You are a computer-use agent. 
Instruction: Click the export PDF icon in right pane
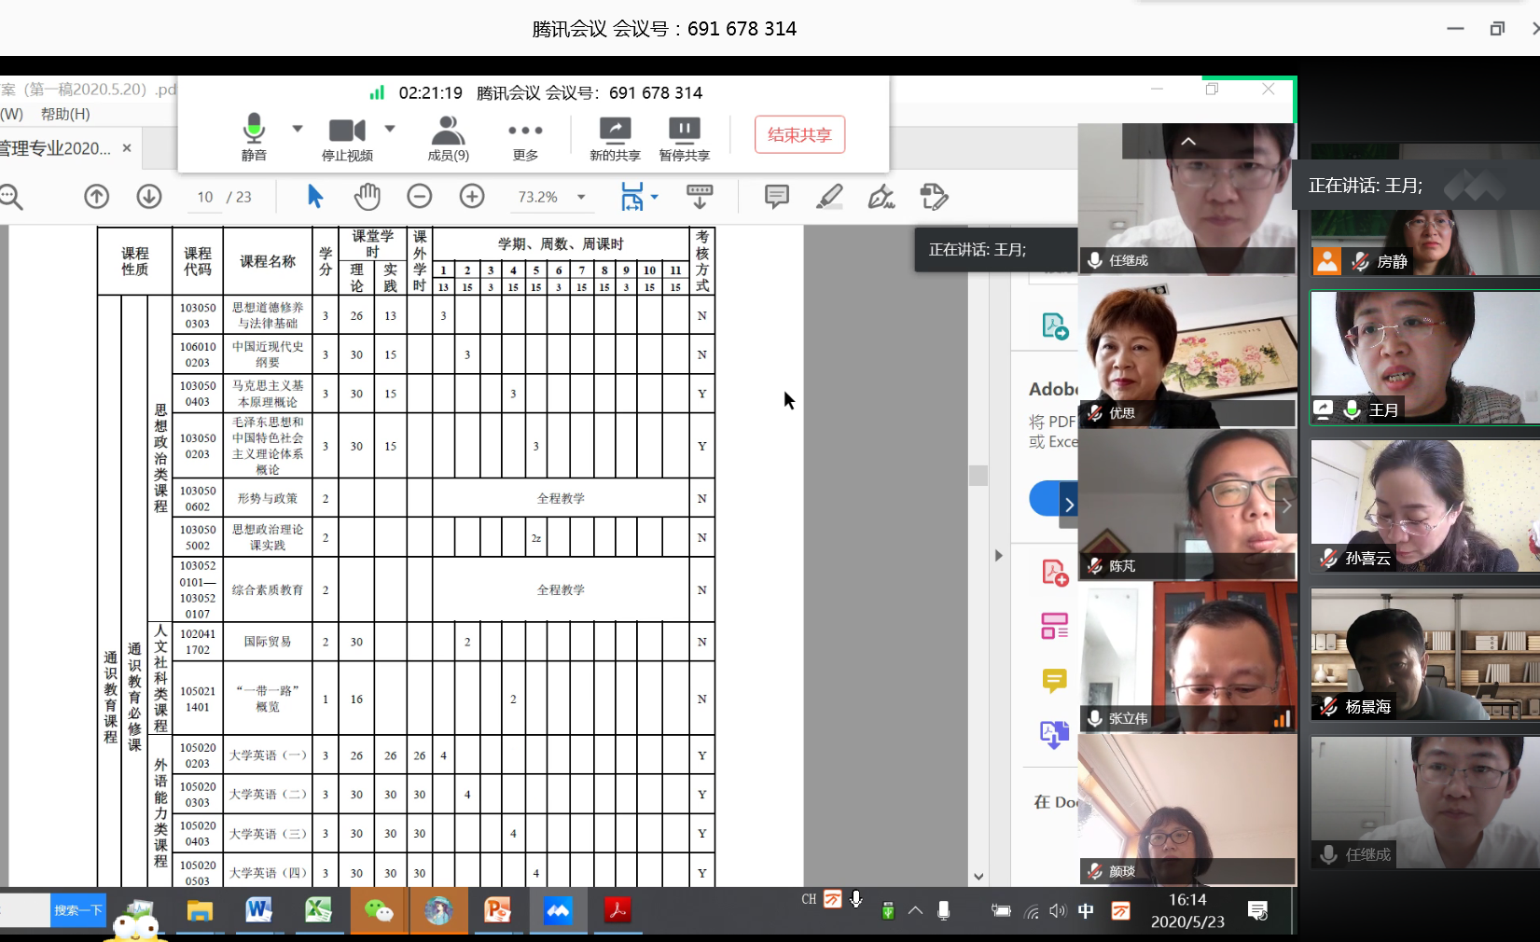click(x=1055, y=326)
